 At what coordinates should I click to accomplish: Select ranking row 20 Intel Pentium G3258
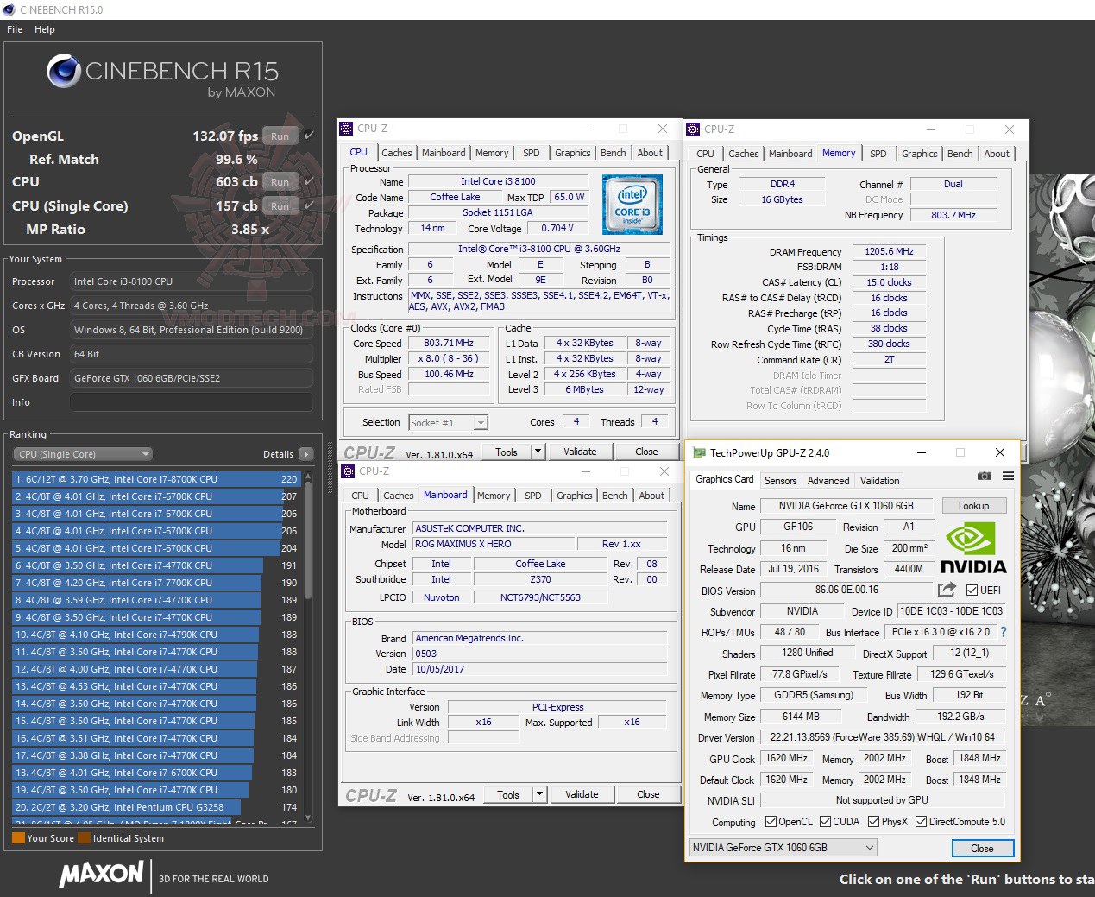155,807
